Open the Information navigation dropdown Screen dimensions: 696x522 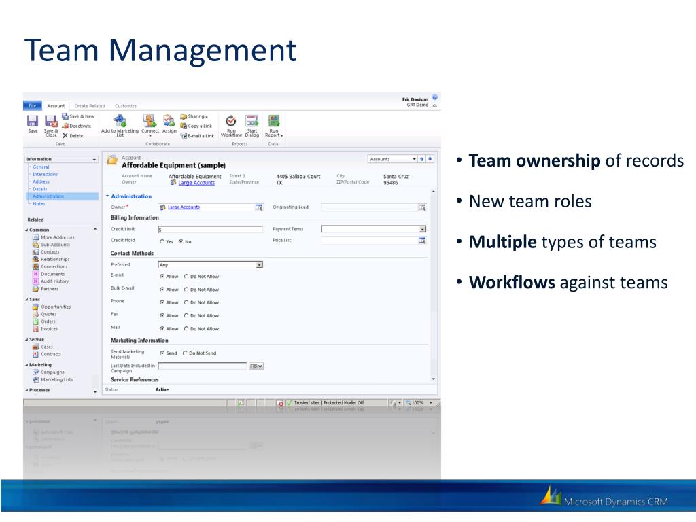(x=94, y=159)
